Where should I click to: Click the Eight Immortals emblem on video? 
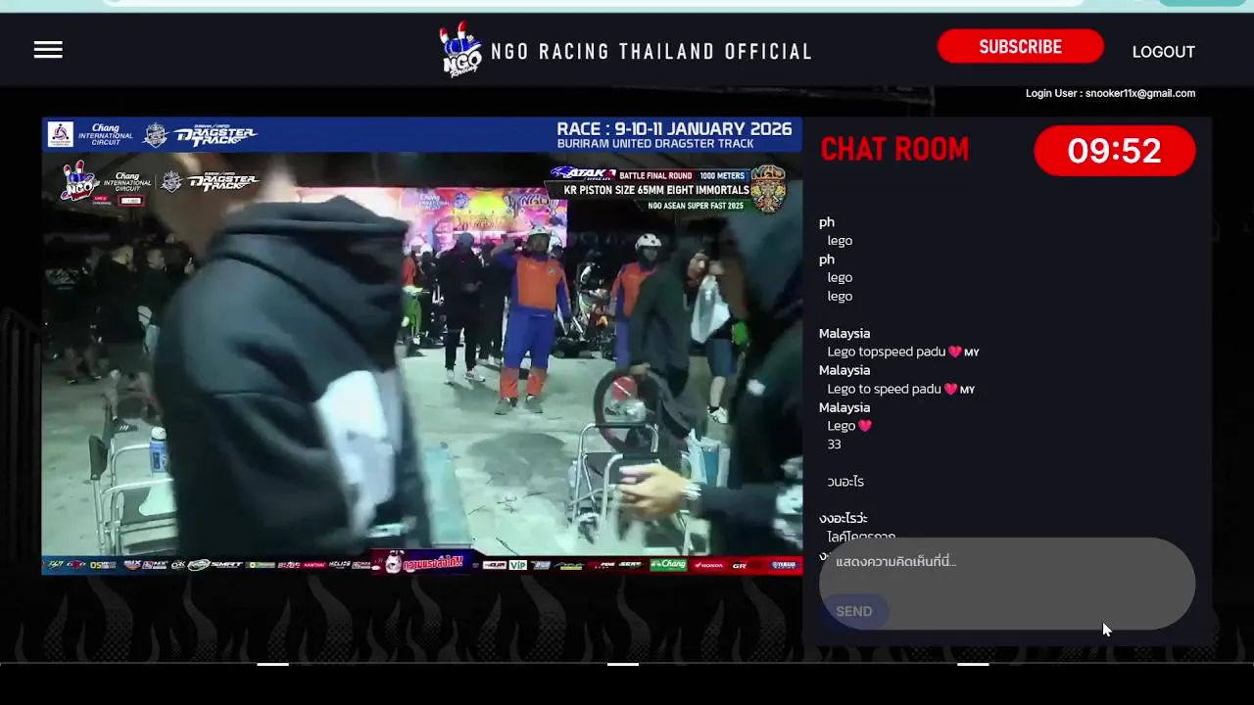(x=768, y=189)
